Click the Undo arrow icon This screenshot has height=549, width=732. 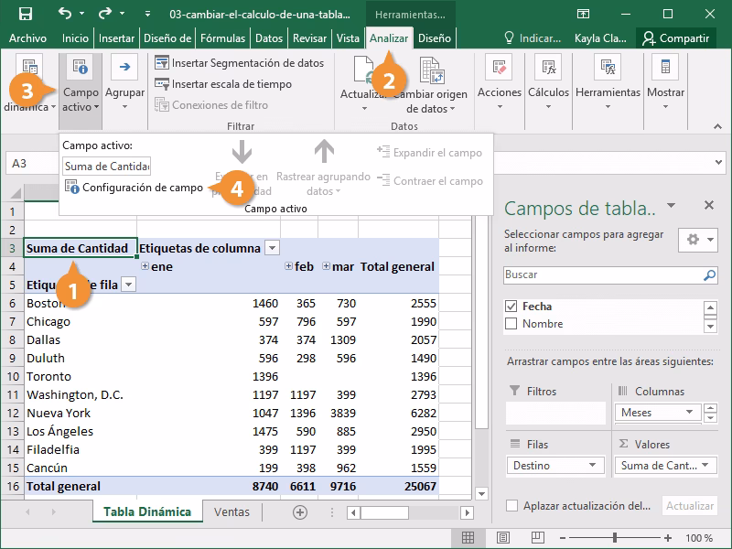tap(65, 14)
